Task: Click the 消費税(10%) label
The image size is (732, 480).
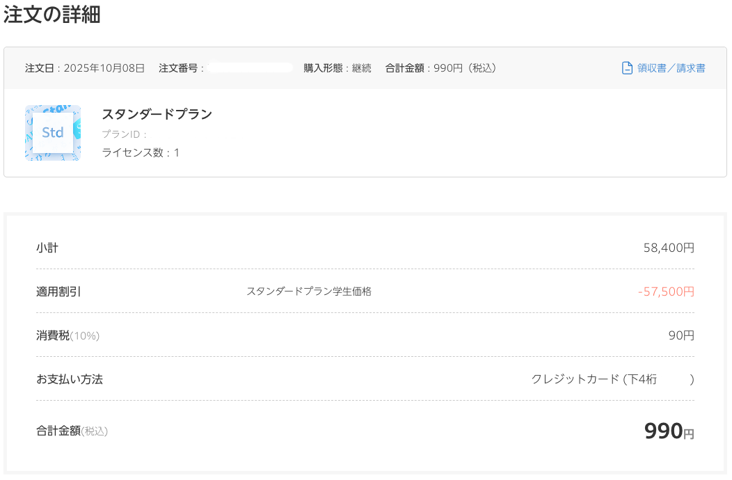Action: click(67, 335)
